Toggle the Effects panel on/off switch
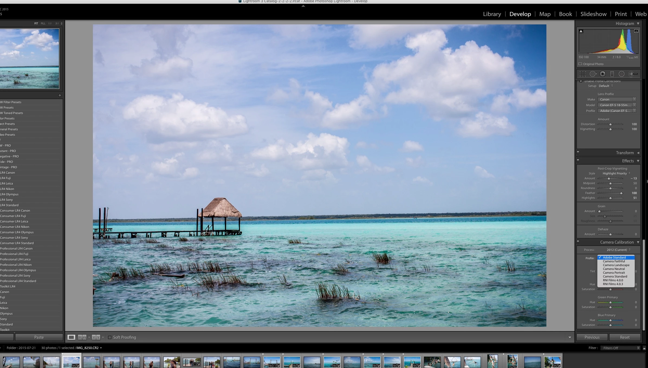This screenshot has height=368, width=648. point(578,161)
